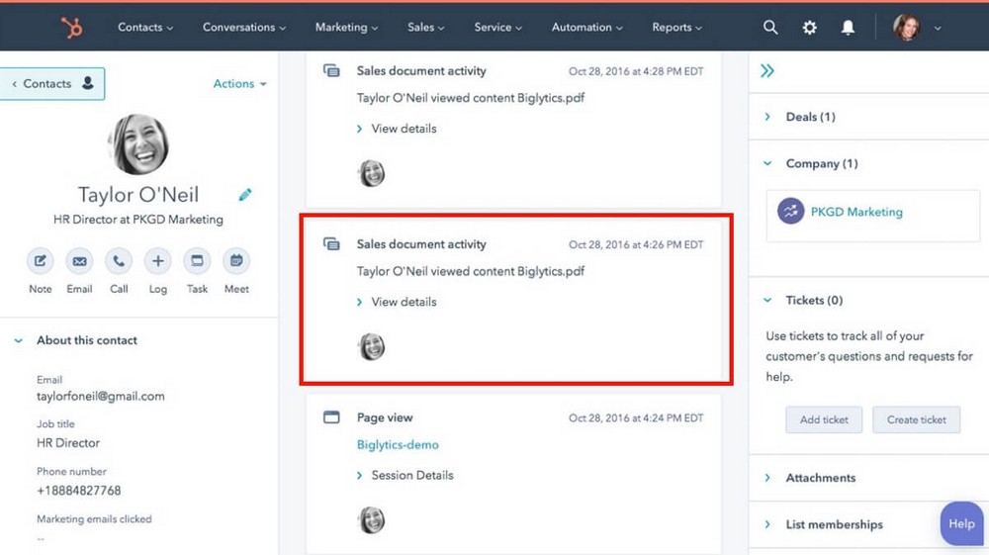
Task: Click phone number +18884827768
Action: pyautogui.click(x=78, y=490)
